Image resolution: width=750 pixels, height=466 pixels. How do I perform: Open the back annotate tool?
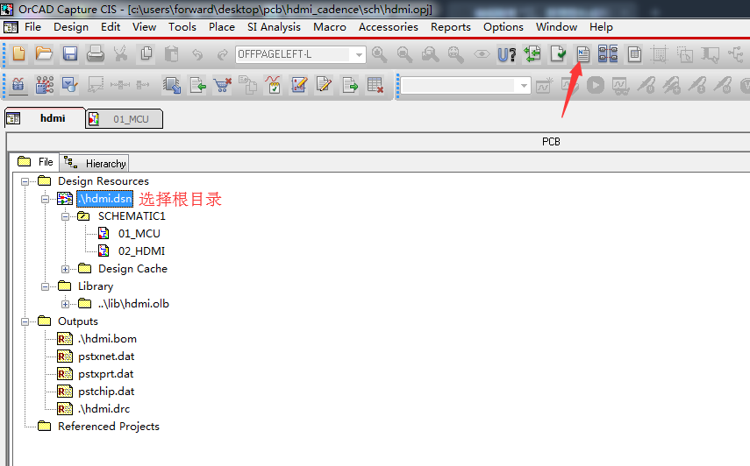(x=532, y=54)
